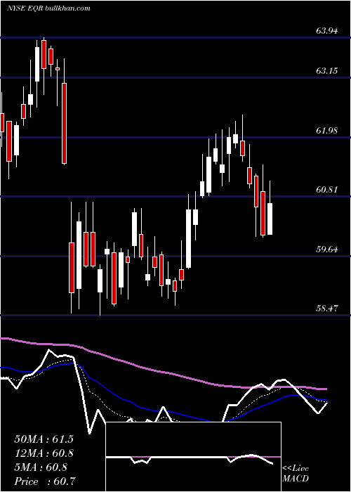Click the 50MA : 61.5 reading
This screenshot has width=351, height=492.
pos(44,439)
